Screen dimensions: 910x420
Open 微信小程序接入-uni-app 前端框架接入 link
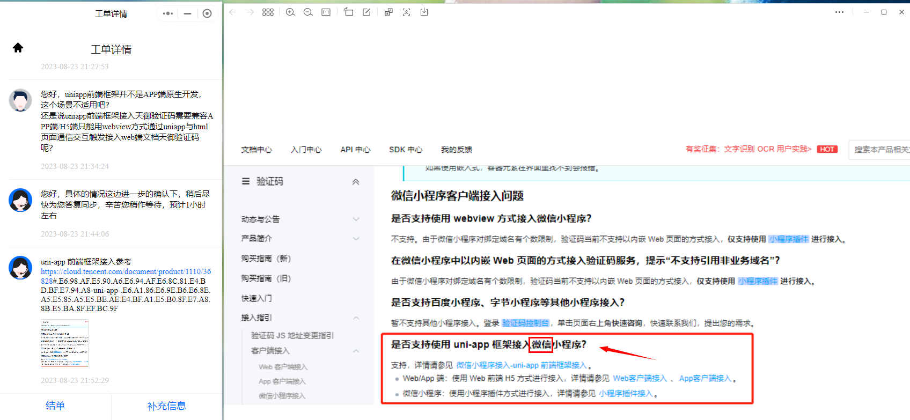(522, 365)
